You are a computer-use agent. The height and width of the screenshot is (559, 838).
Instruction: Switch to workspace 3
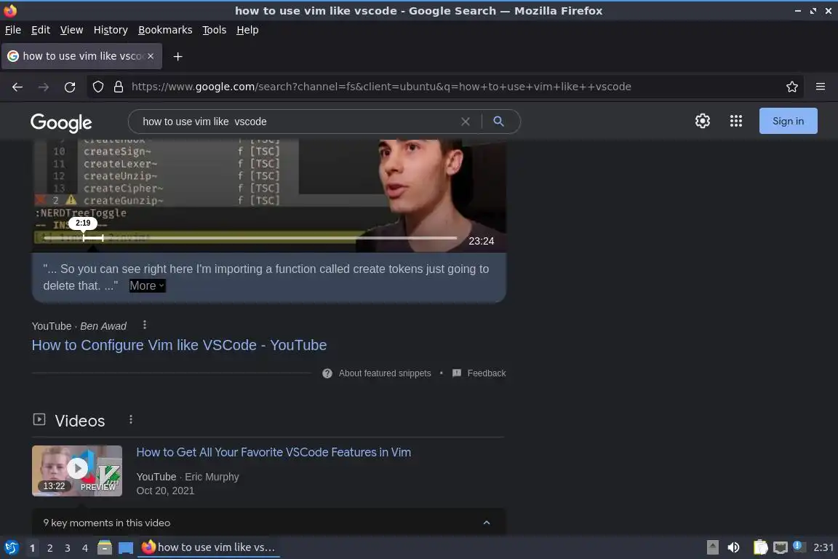[x=68, y=548]
